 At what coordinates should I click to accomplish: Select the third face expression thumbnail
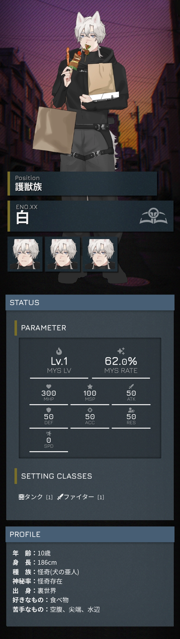pyautogui.click(x=100, y=254)
